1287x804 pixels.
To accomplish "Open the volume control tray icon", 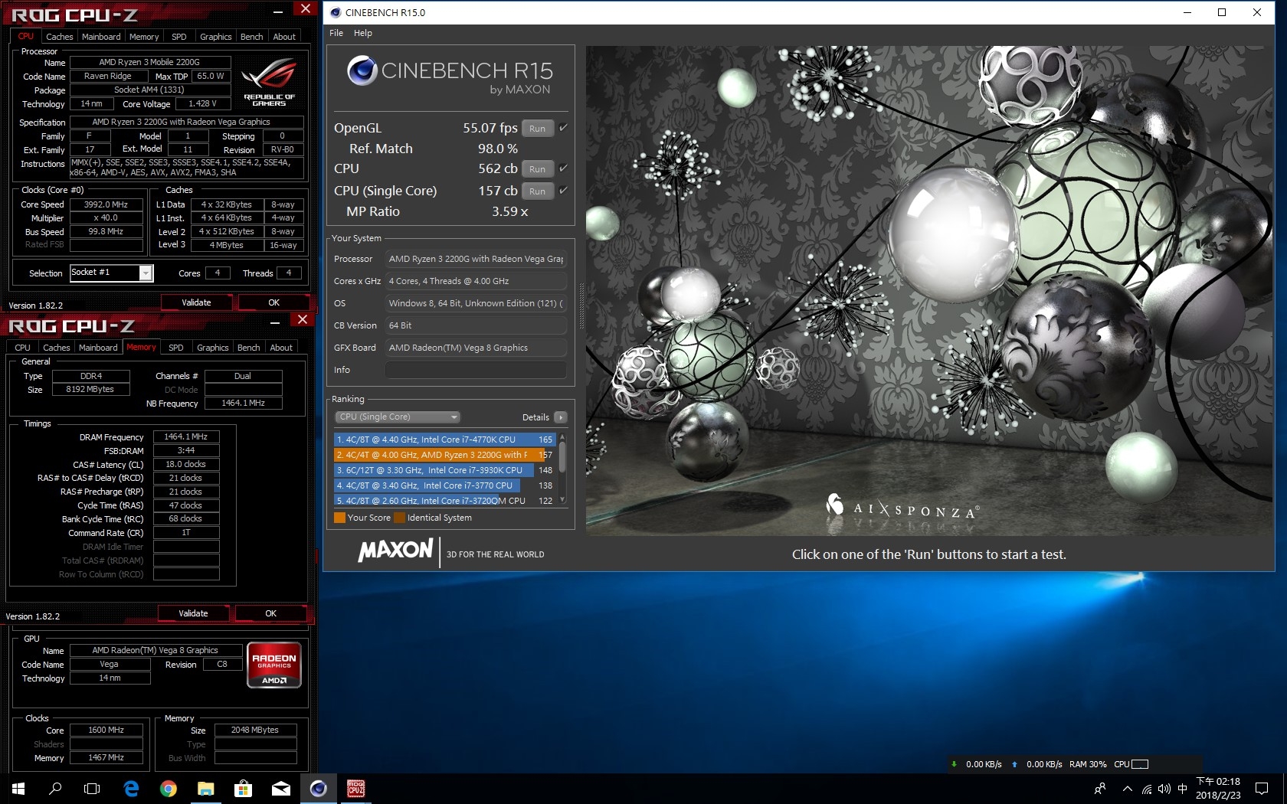I will [x=1164, y=789].
